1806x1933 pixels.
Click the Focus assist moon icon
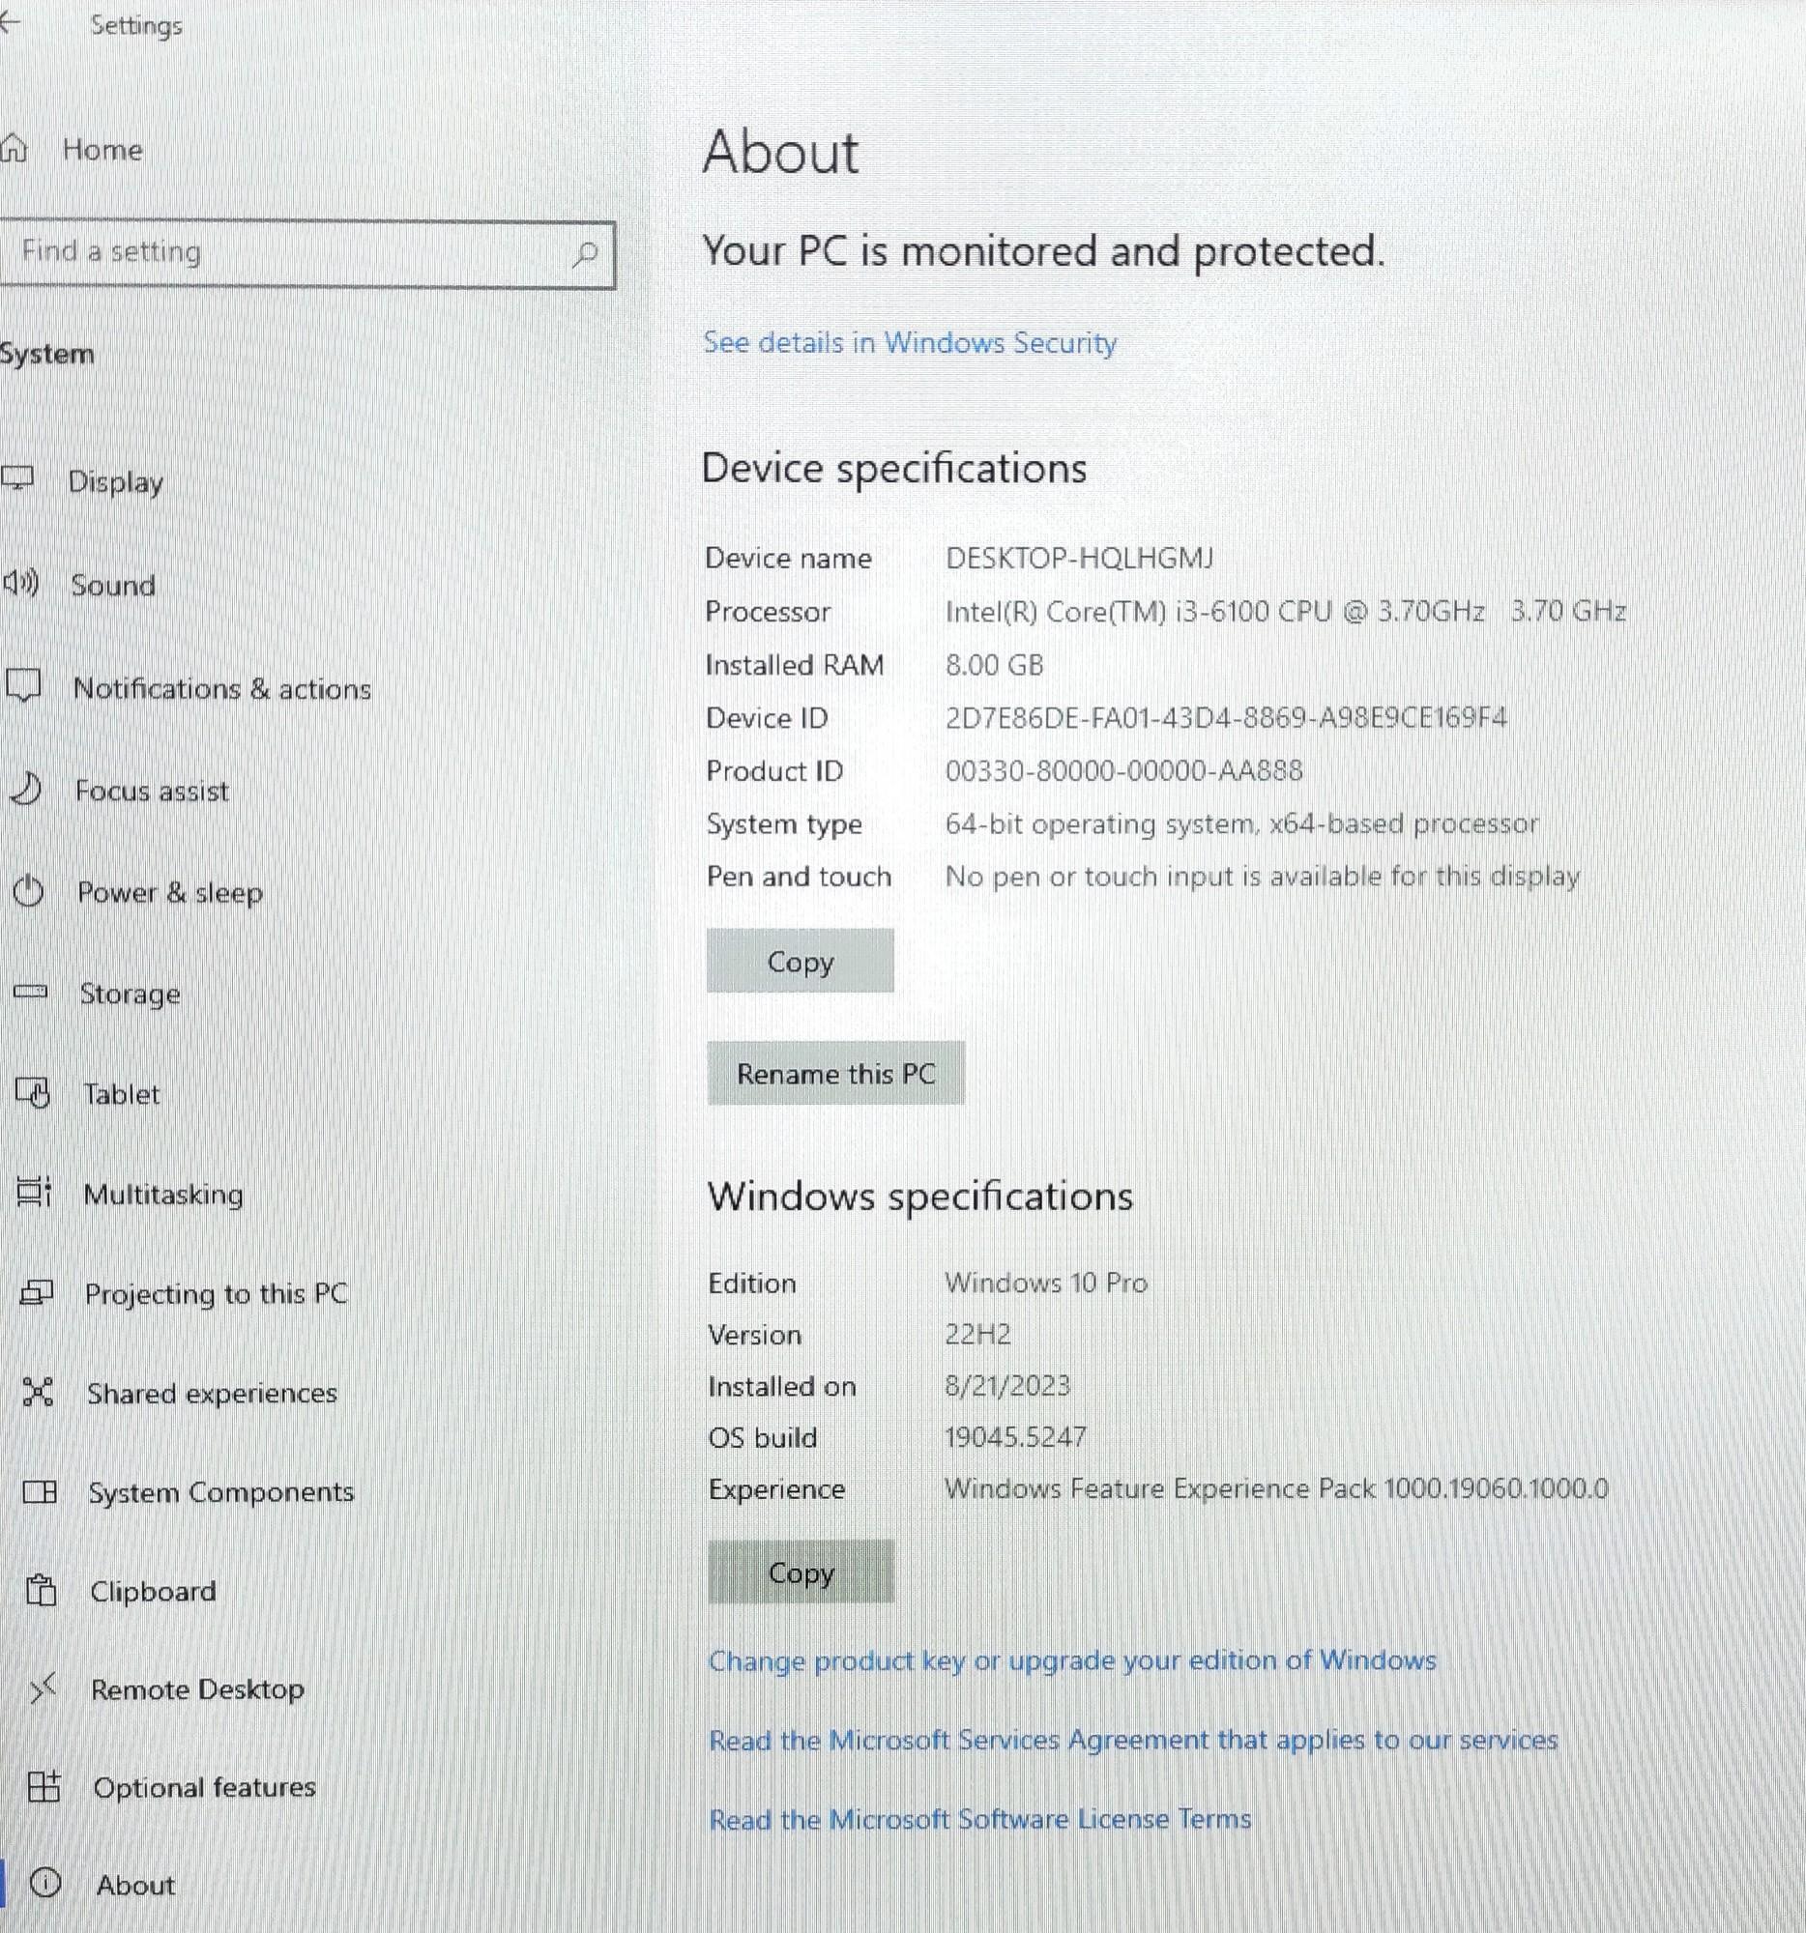(26, 789)
